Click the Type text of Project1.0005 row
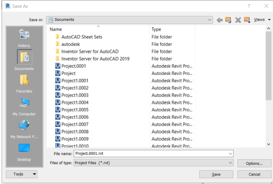The width and height of the screenshot is (273, 184). coord(172,110)
